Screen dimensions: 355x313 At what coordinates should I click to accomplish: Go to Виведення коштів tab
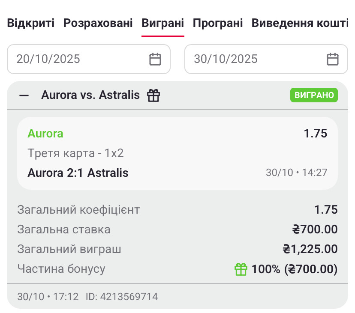(300, 23)
